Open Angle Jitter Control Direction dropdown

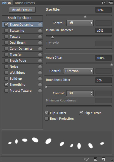tap(78, 71)
